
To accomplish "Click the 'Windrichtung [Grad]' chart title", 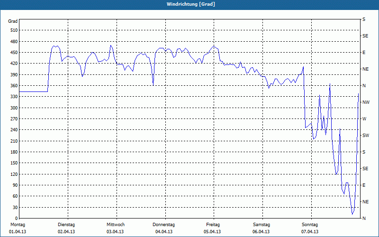I will [x=191, y=4].
